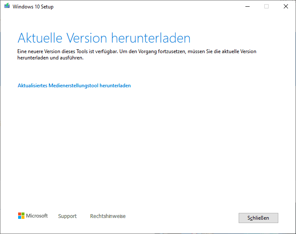Image resolution: width=296 pixels, height=234 pixels.
Task: Click the Schließen button
Action: pos(258,218)
